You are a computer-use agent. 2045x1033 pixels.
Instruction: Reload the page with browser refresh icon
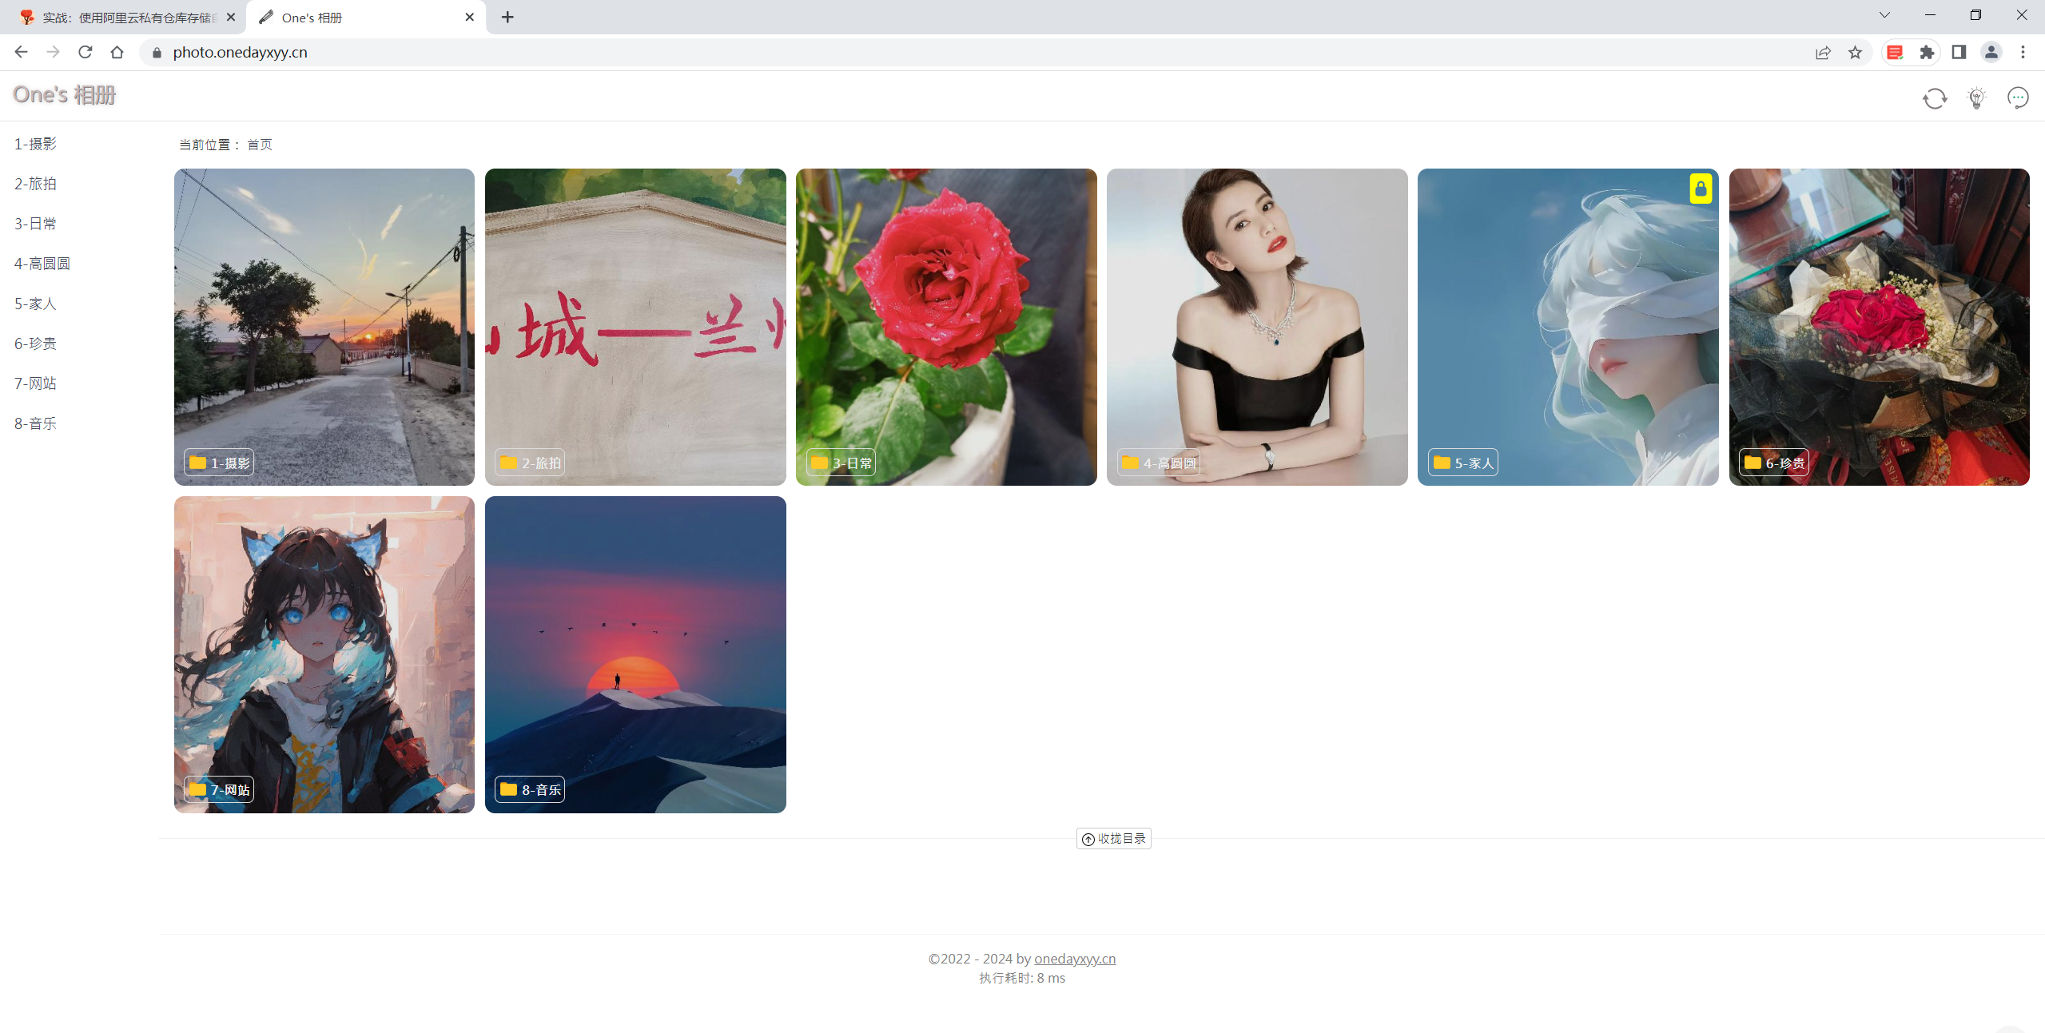[86, 52]
